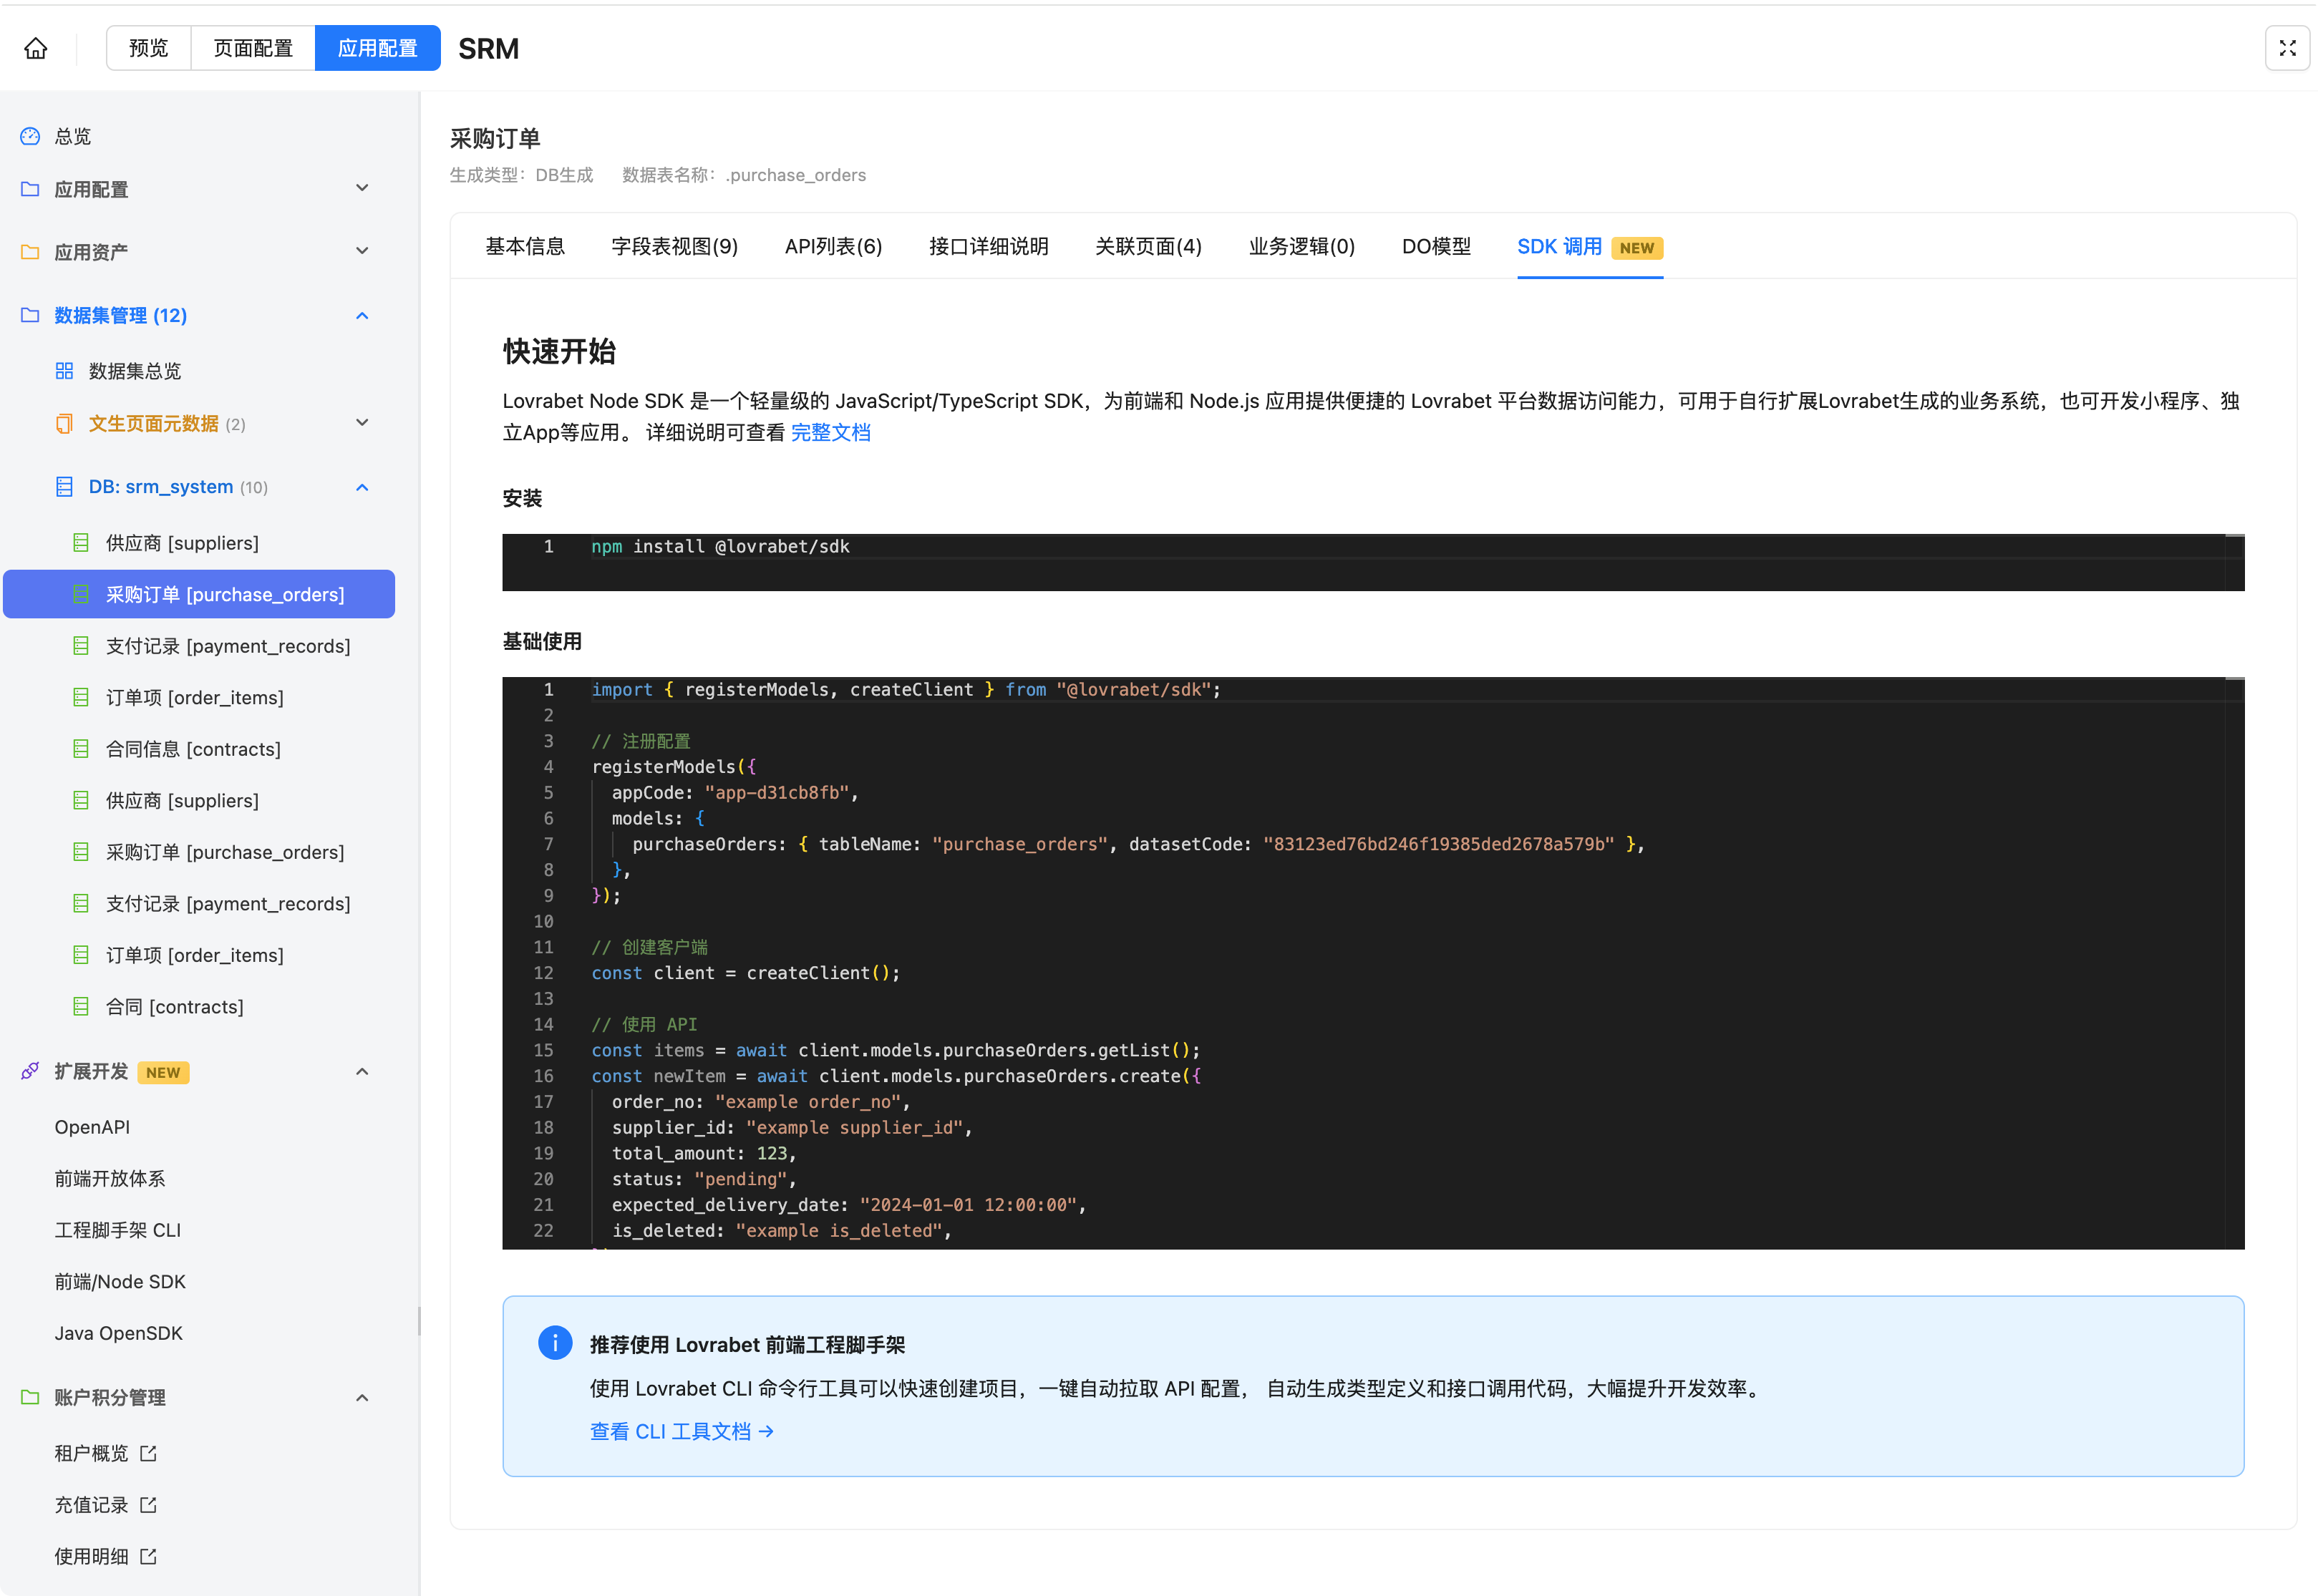The height and width of the screenshot is (1596, 2318).
Task: Open the API列表(6) tab
Action: coord(834,246)
